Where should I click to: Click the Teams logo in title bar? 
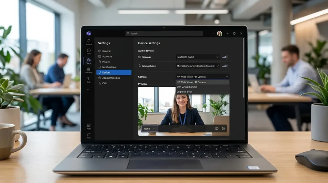(89, 33)
